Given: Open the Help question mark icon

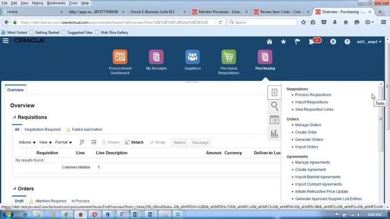Looking at the screenshot, I should 347,42.
